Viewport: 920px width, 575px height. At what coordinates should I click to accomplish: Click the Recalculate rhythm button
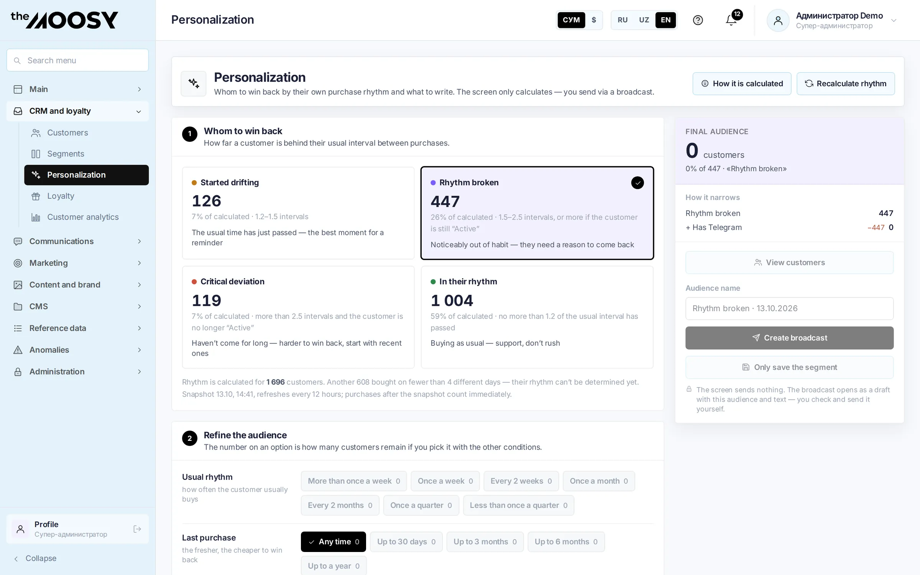coord(846,84)
